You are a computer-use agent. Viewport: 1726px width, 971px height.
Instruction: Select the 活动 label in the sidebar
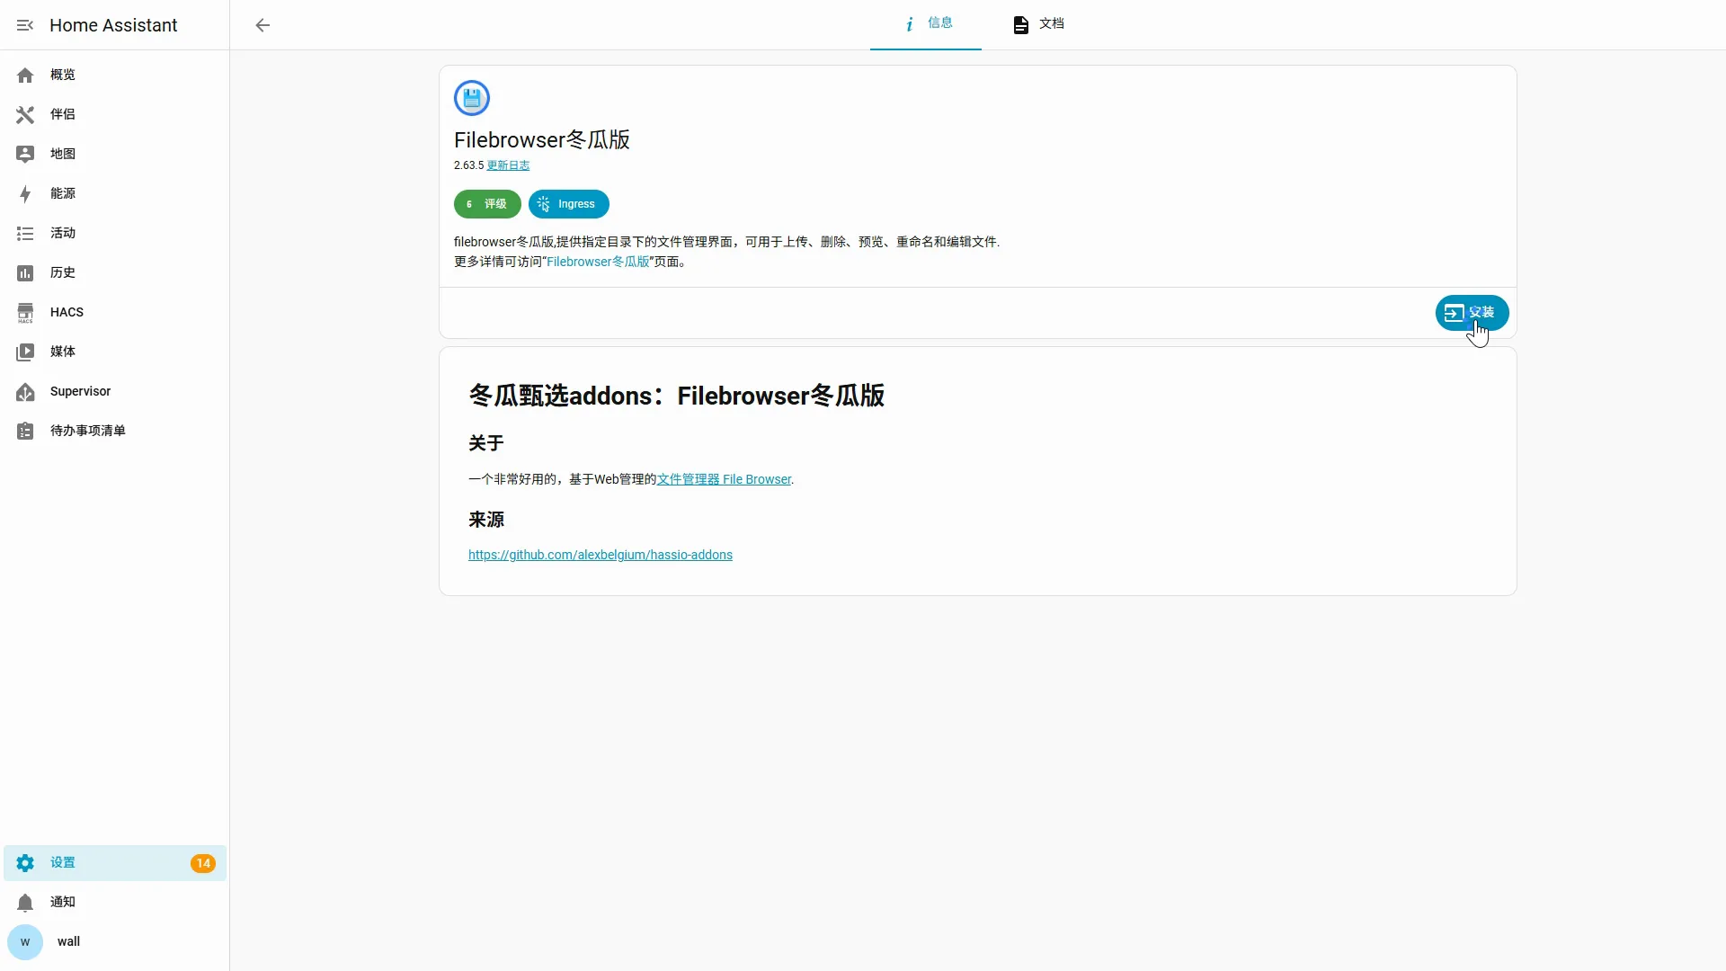click(63, 233)
